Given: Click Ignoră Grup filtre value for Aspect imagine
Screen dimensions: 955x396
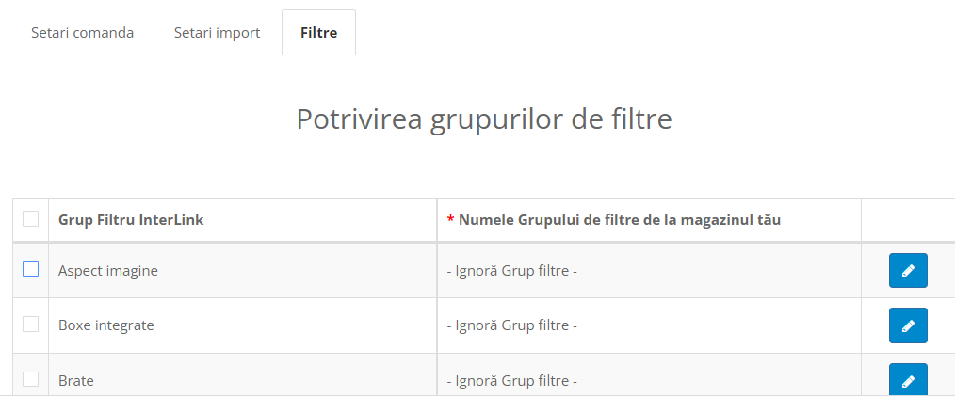Looking at the screenshot, I should (511, 271).
